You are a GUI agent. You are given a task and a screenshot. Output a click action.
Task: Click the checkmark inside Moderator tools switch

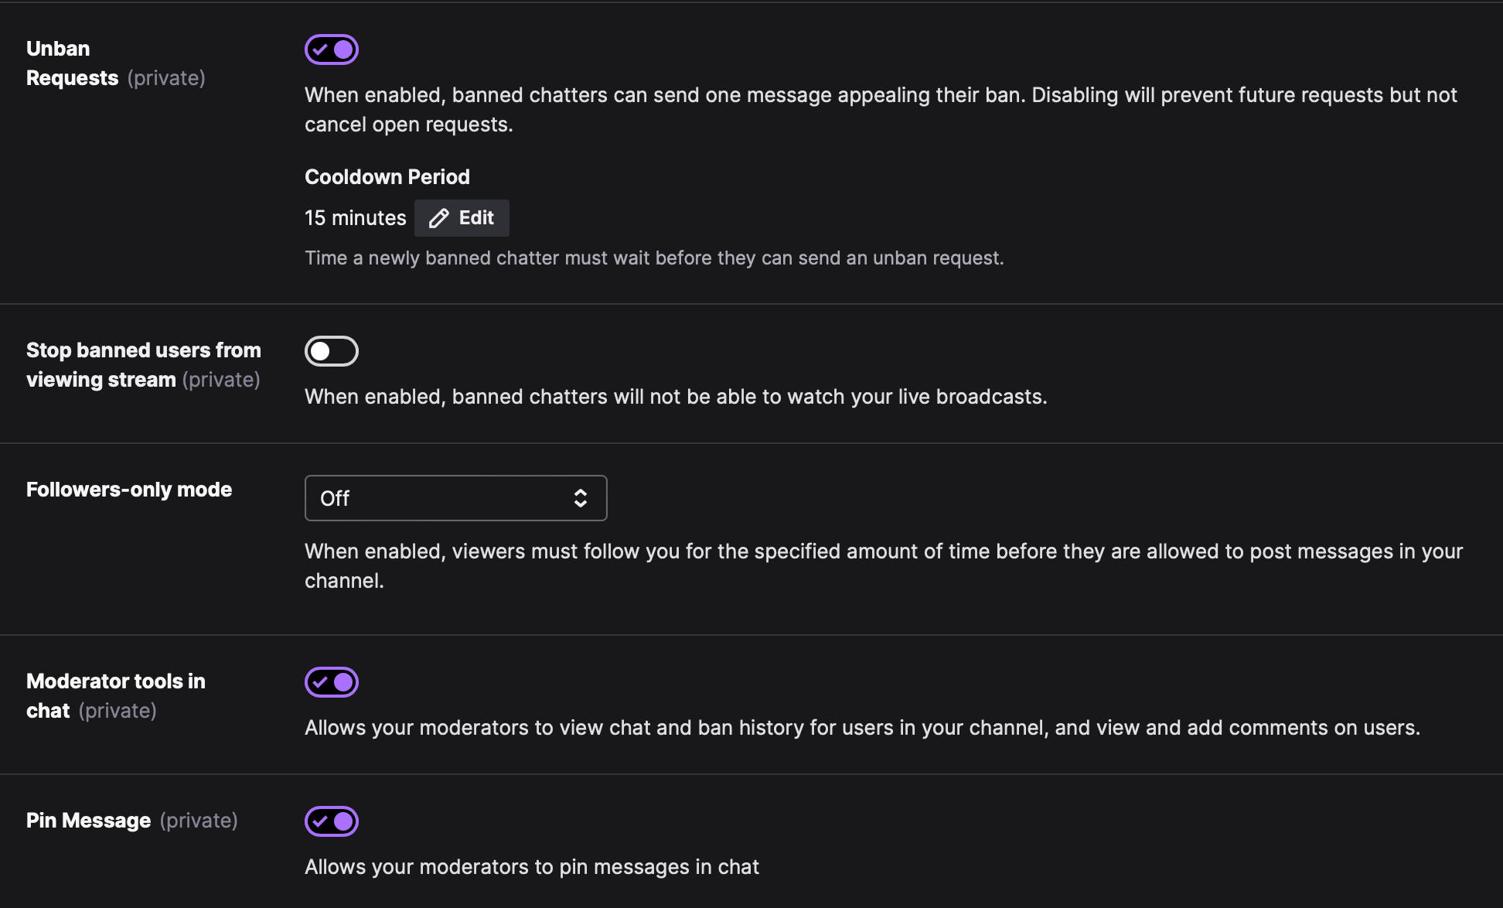point(320,682)
